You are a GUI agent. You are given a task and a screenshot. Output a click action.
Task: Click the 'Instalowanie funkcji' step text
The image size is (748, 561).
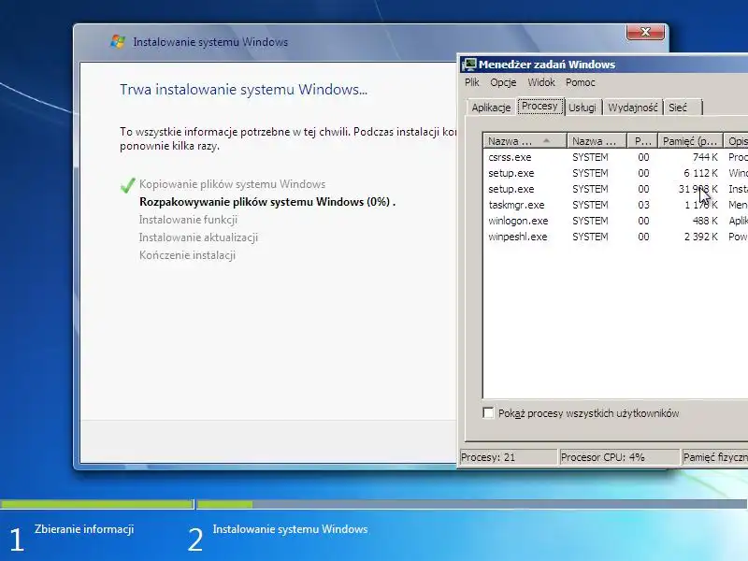coord(188,220)
